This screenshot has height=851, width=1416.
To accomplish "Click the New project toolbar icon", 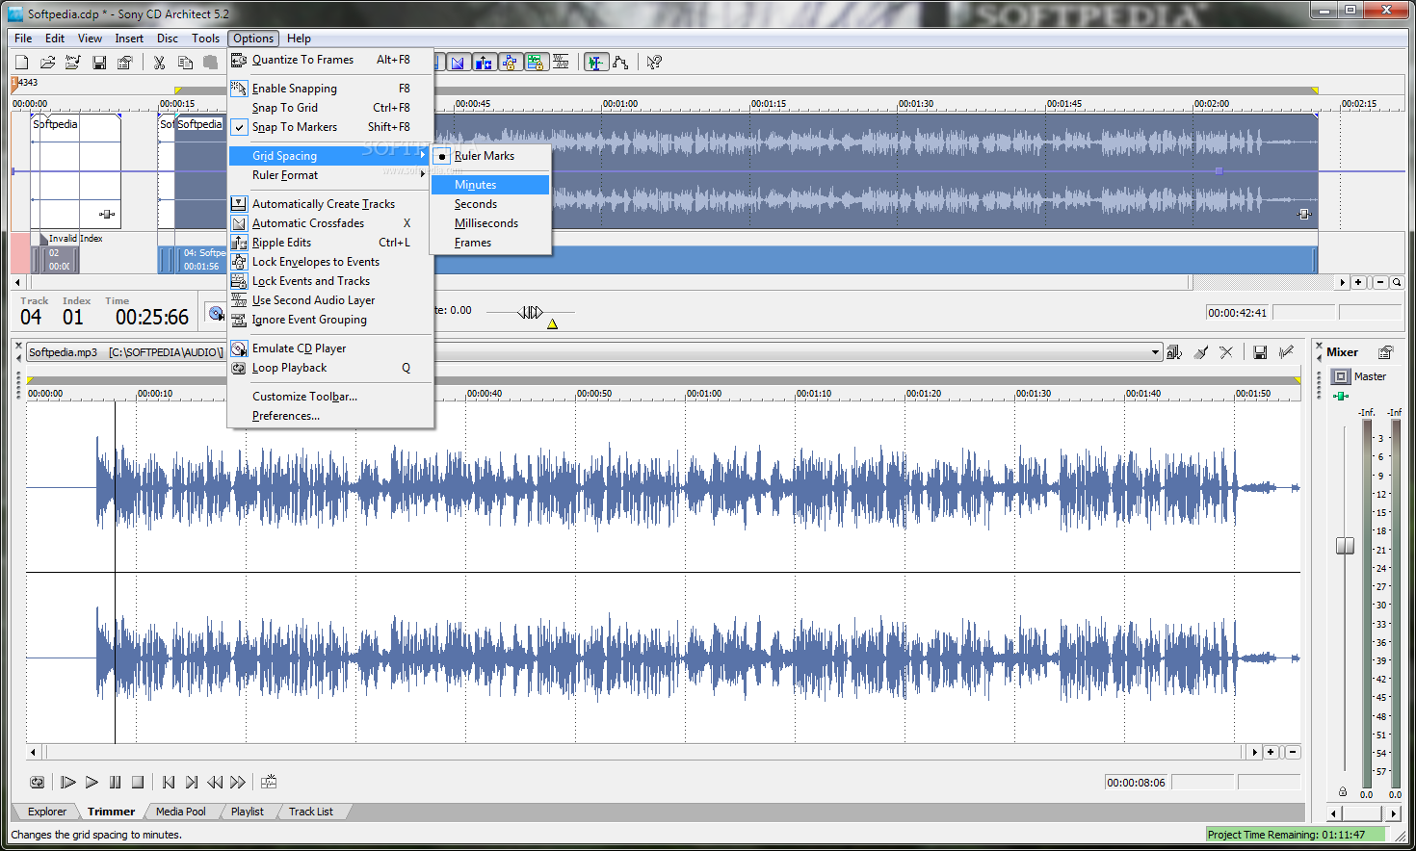I will 22,63.
